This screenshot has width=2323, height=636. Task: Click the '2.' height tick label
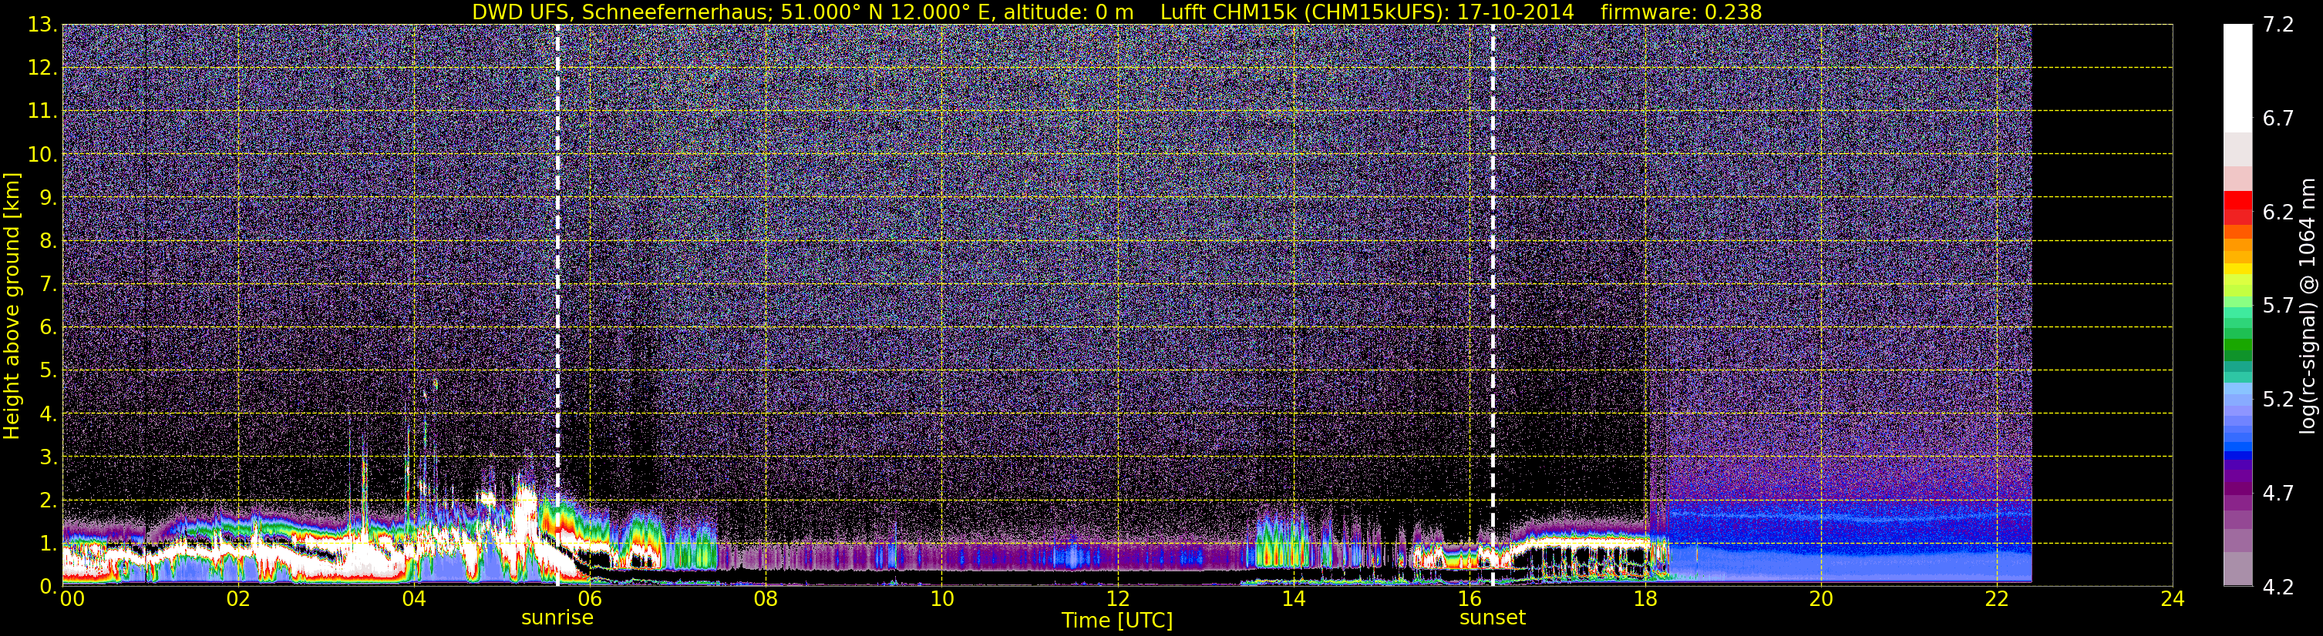(x=49, y=500)
